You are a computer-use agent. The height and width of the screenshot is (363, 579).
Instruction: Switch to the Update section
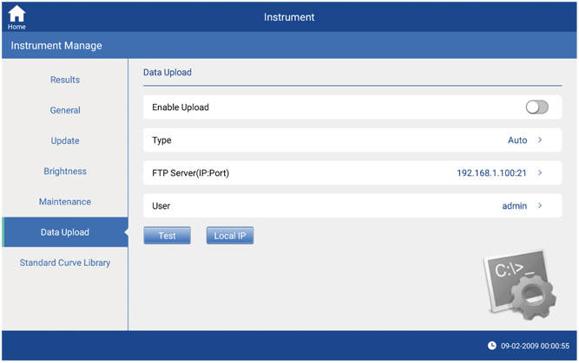(65, 140)
